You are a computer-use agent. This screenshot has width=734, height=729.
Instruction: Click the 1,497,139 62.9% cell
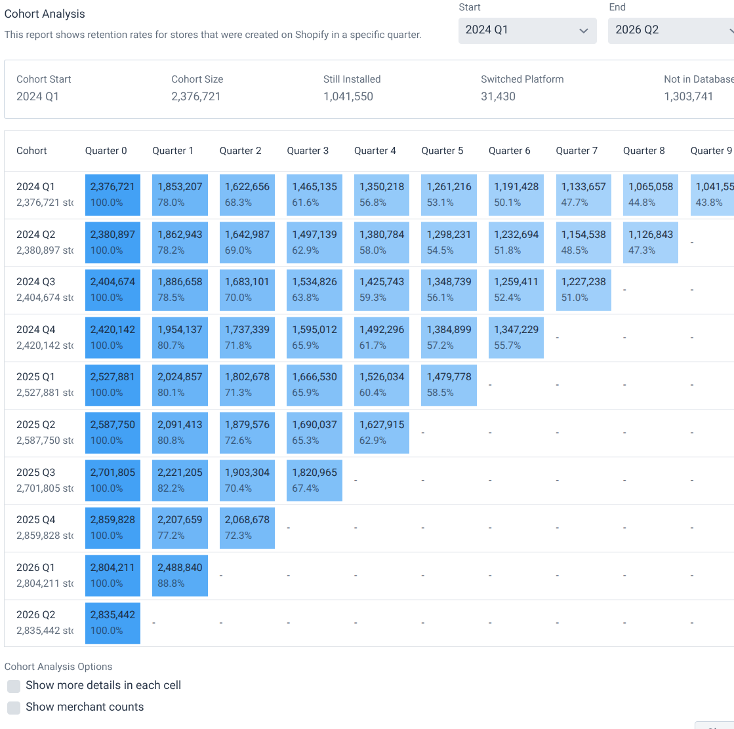(315, 243)
